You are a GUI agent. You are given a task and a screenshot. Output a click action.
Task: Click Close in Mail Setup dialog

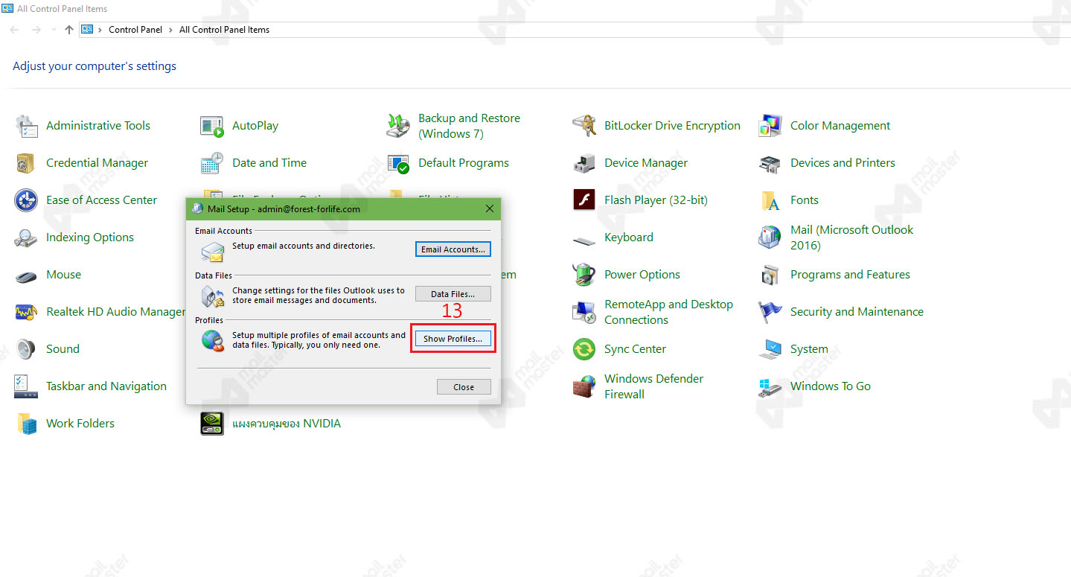coord(464,387)
